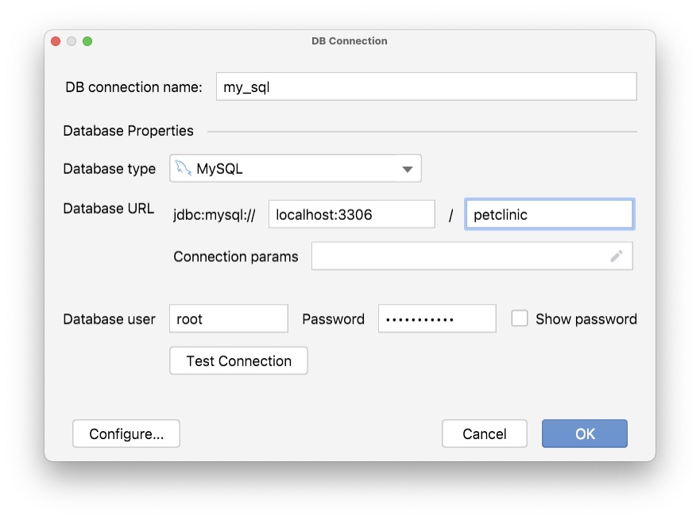Image resolution: width=700 pixels, height=520 pixels.
Task: Select the localhost:3306 host field
Action: (x=351, y=214)
